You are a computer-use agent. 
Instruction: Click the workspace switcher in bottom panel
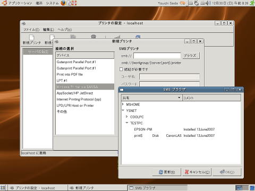tap(242, 188)
